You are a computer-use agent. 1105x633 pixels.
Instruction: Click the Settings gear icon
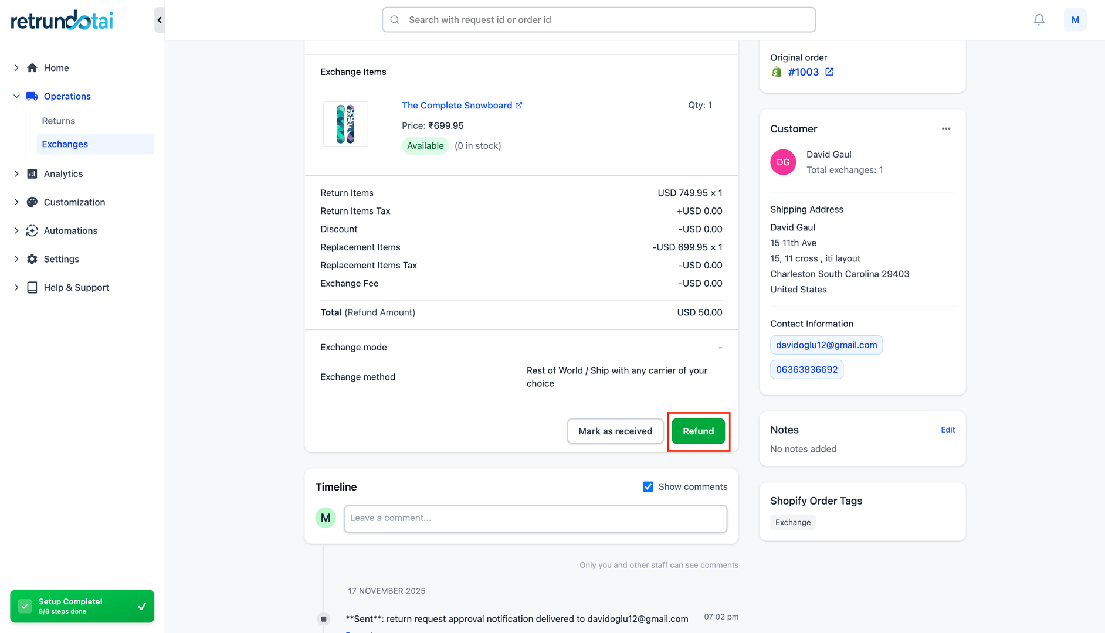tap(32, 259)
